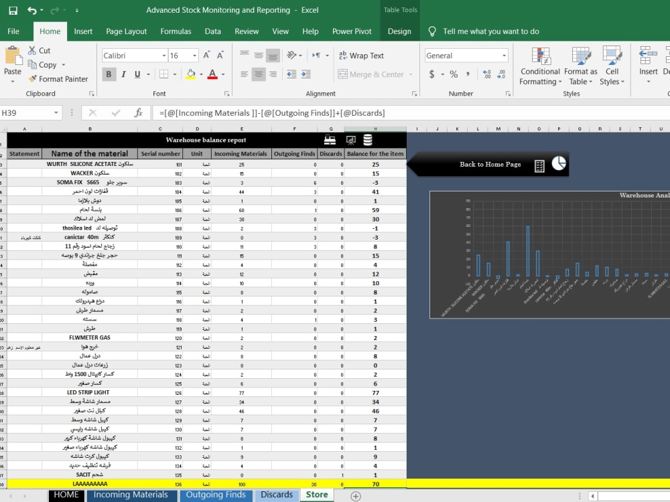
Task: Decrease indent
Action: coord(291,74)
